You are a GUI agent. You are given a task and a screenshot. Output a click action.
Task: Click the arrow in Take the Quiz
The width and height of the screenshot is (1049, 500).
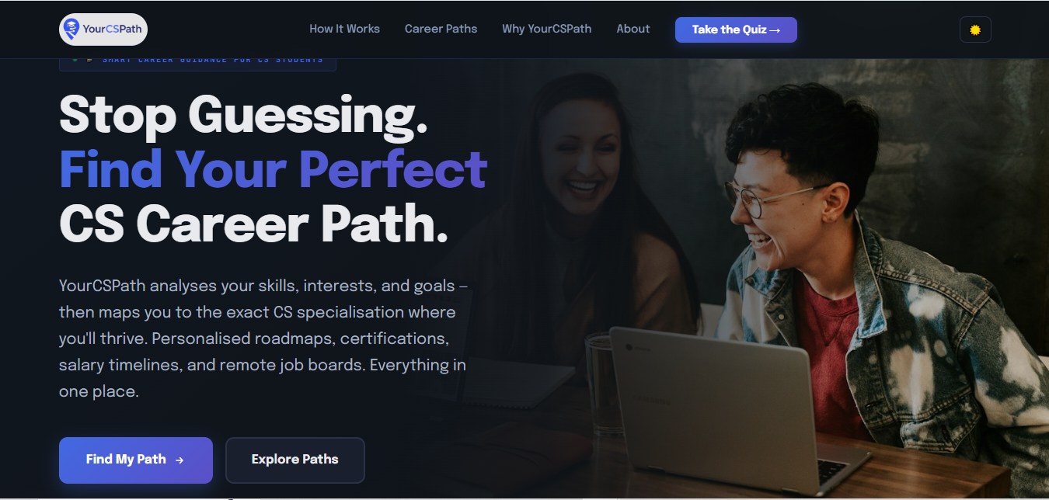pyautogui.click(x=774, y=30)
